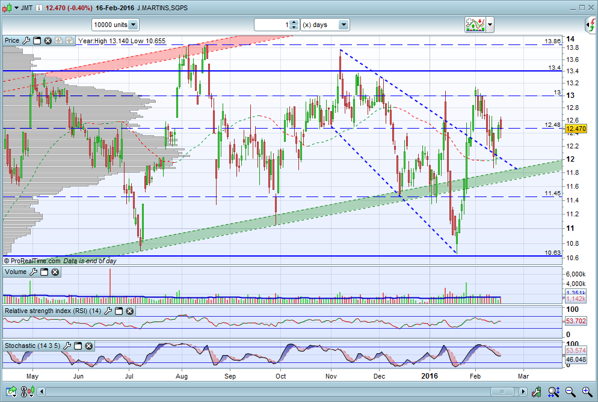This screenshot has width=598, height=402.
Task: Zoom out with the minus magnifier
Action: tap(570, 391)
